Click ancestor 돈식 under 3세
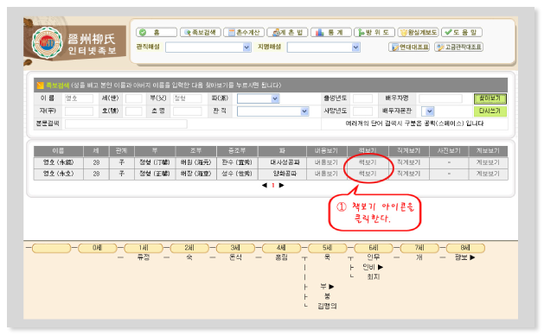The image size is (544, 336). pos(235,257)
